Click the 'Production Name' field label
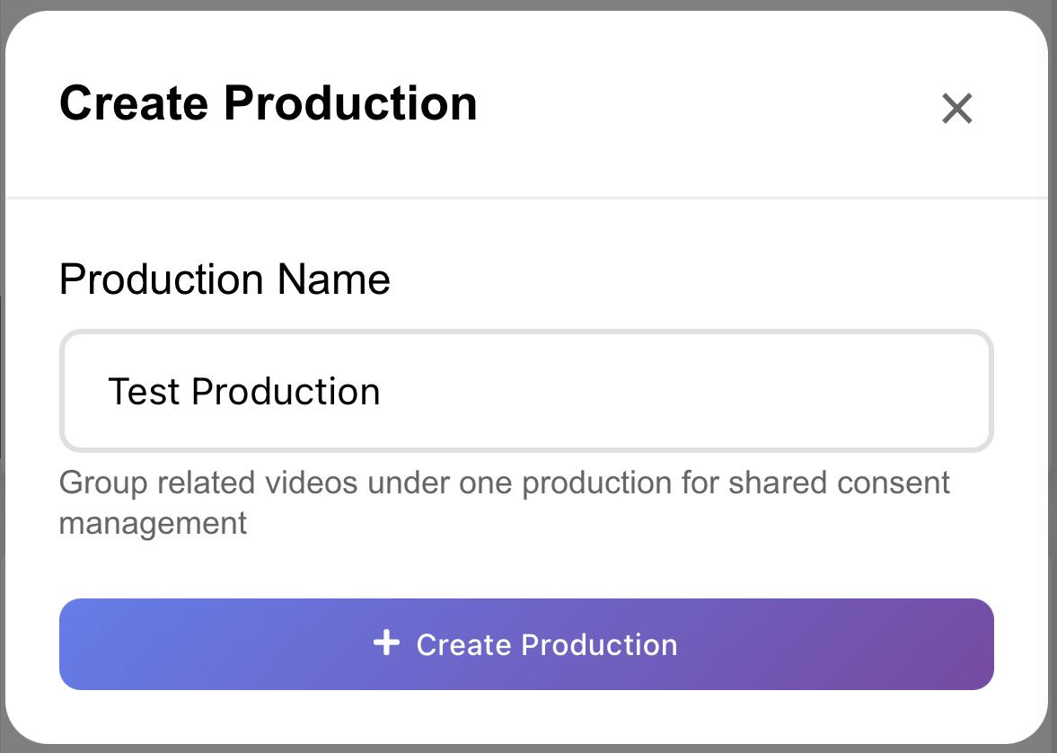This screenshot has height=753, width=1057. point(225,279)
